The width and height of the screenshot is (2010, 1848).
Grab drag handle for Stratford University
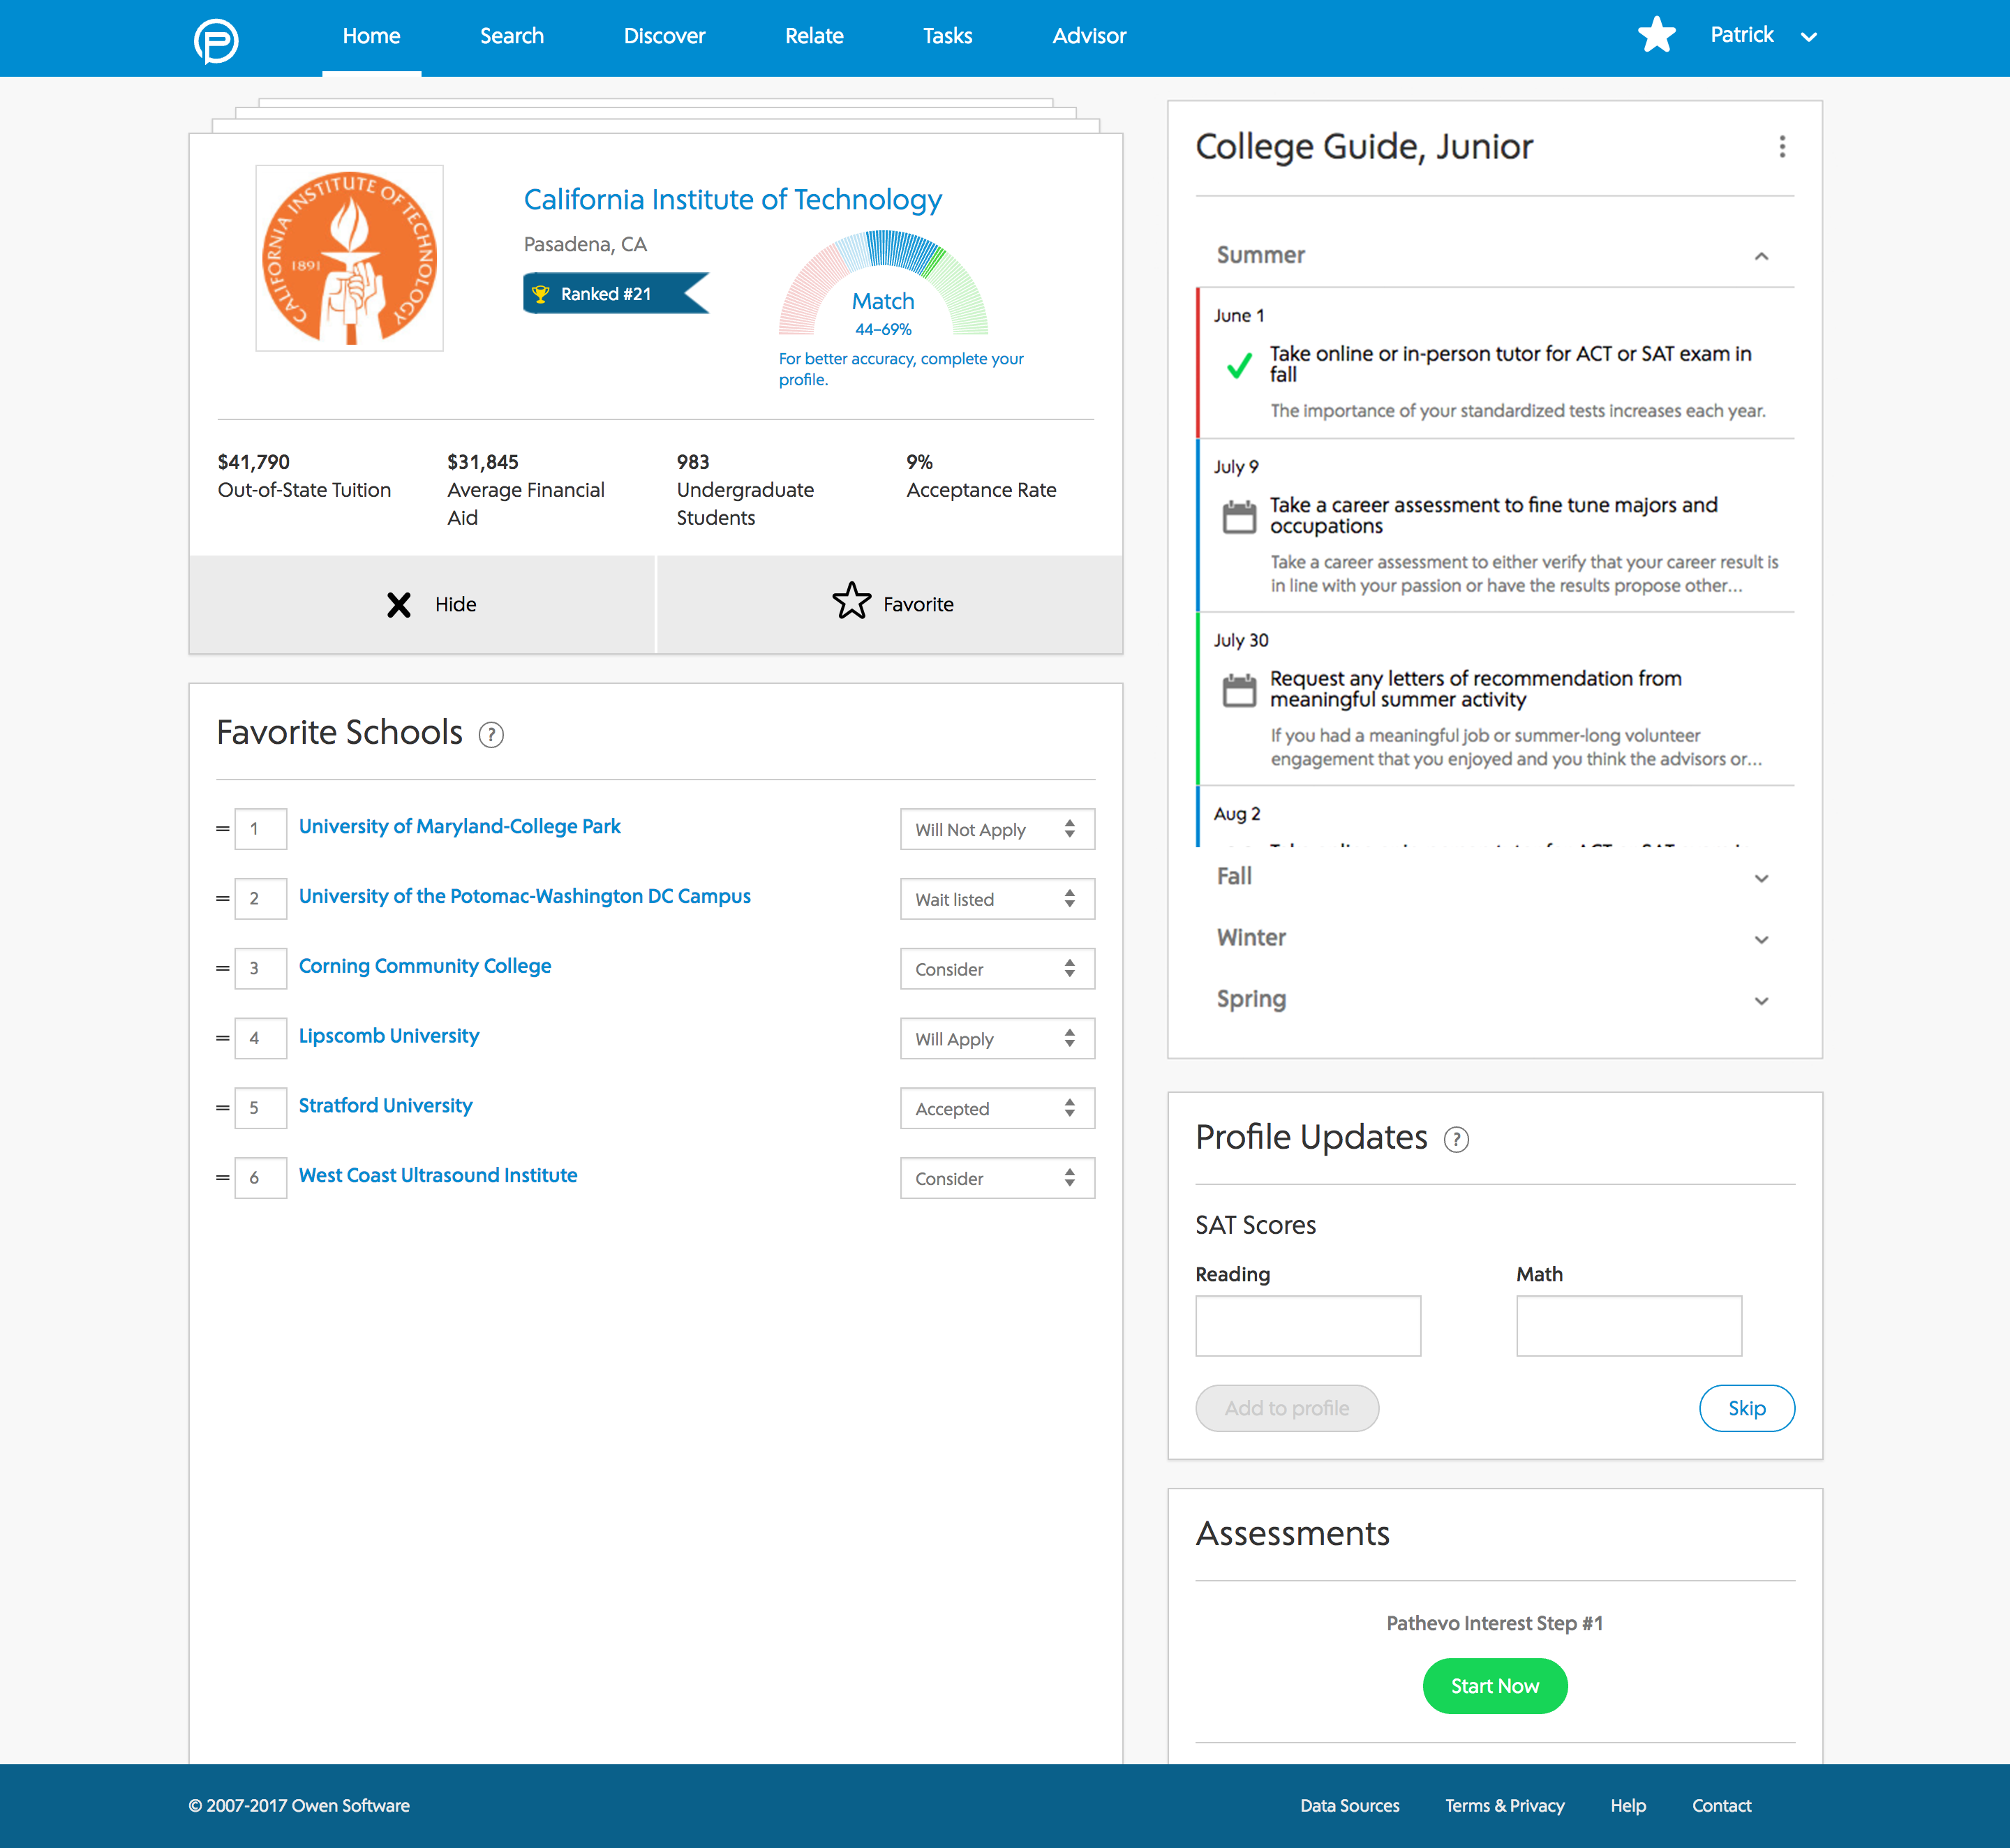[222, 1108]
